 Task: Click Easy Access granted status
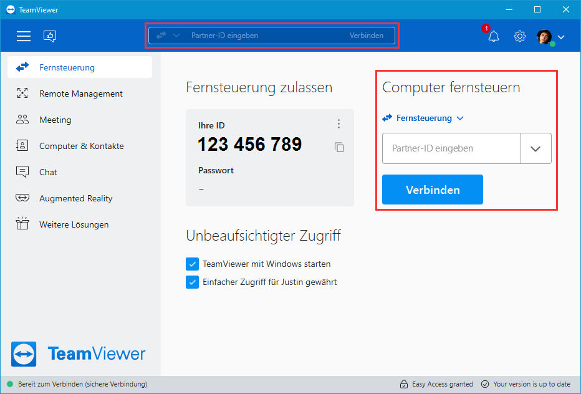coord(443,384)
